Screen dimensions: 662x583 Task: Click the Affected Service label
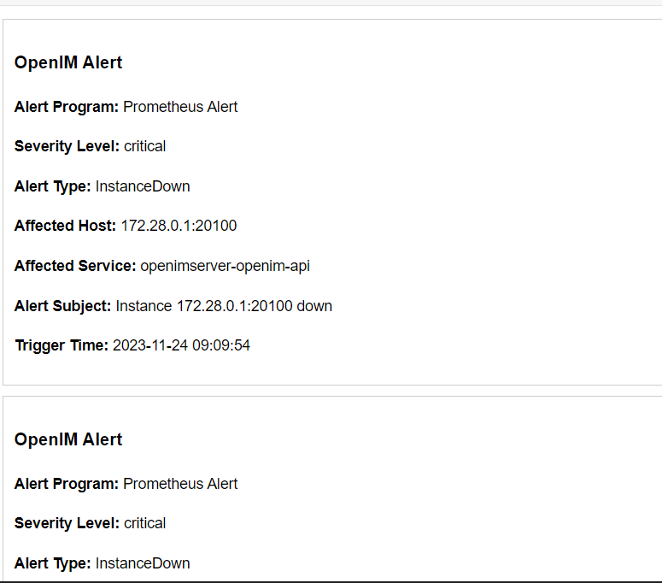(75, 266)
